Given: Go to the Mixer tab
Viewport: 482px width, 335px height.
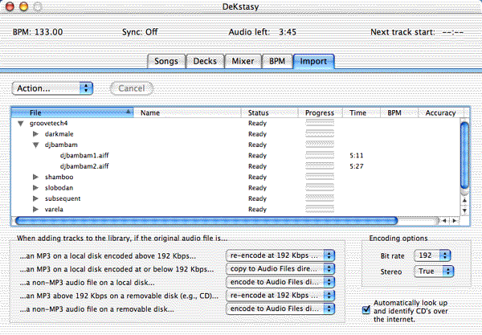Looking at the screenshot, I should (x=243, y=61).
